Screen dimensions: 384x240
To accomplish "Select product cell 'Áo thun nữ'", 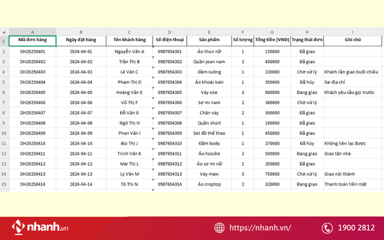I will point(209,51).
